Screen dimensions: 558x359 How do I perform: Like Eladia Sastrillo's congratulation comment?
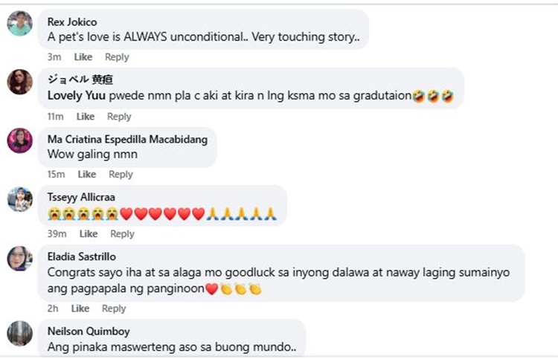(x=80, y=308)
